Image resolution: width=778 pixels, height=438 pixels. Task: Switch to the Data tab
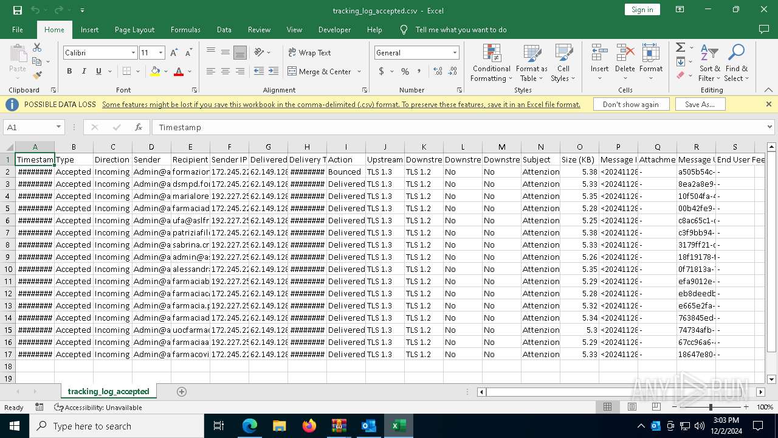[224, 29]
